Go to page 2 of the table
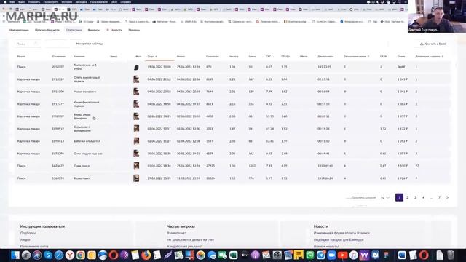The image size is (466, 262). tap(408, 197)
